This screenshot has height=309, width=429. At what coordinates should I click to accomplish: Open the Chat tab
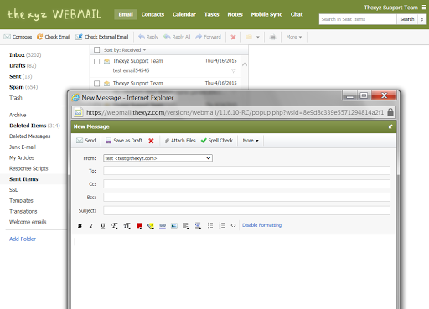tap(297, 14)
